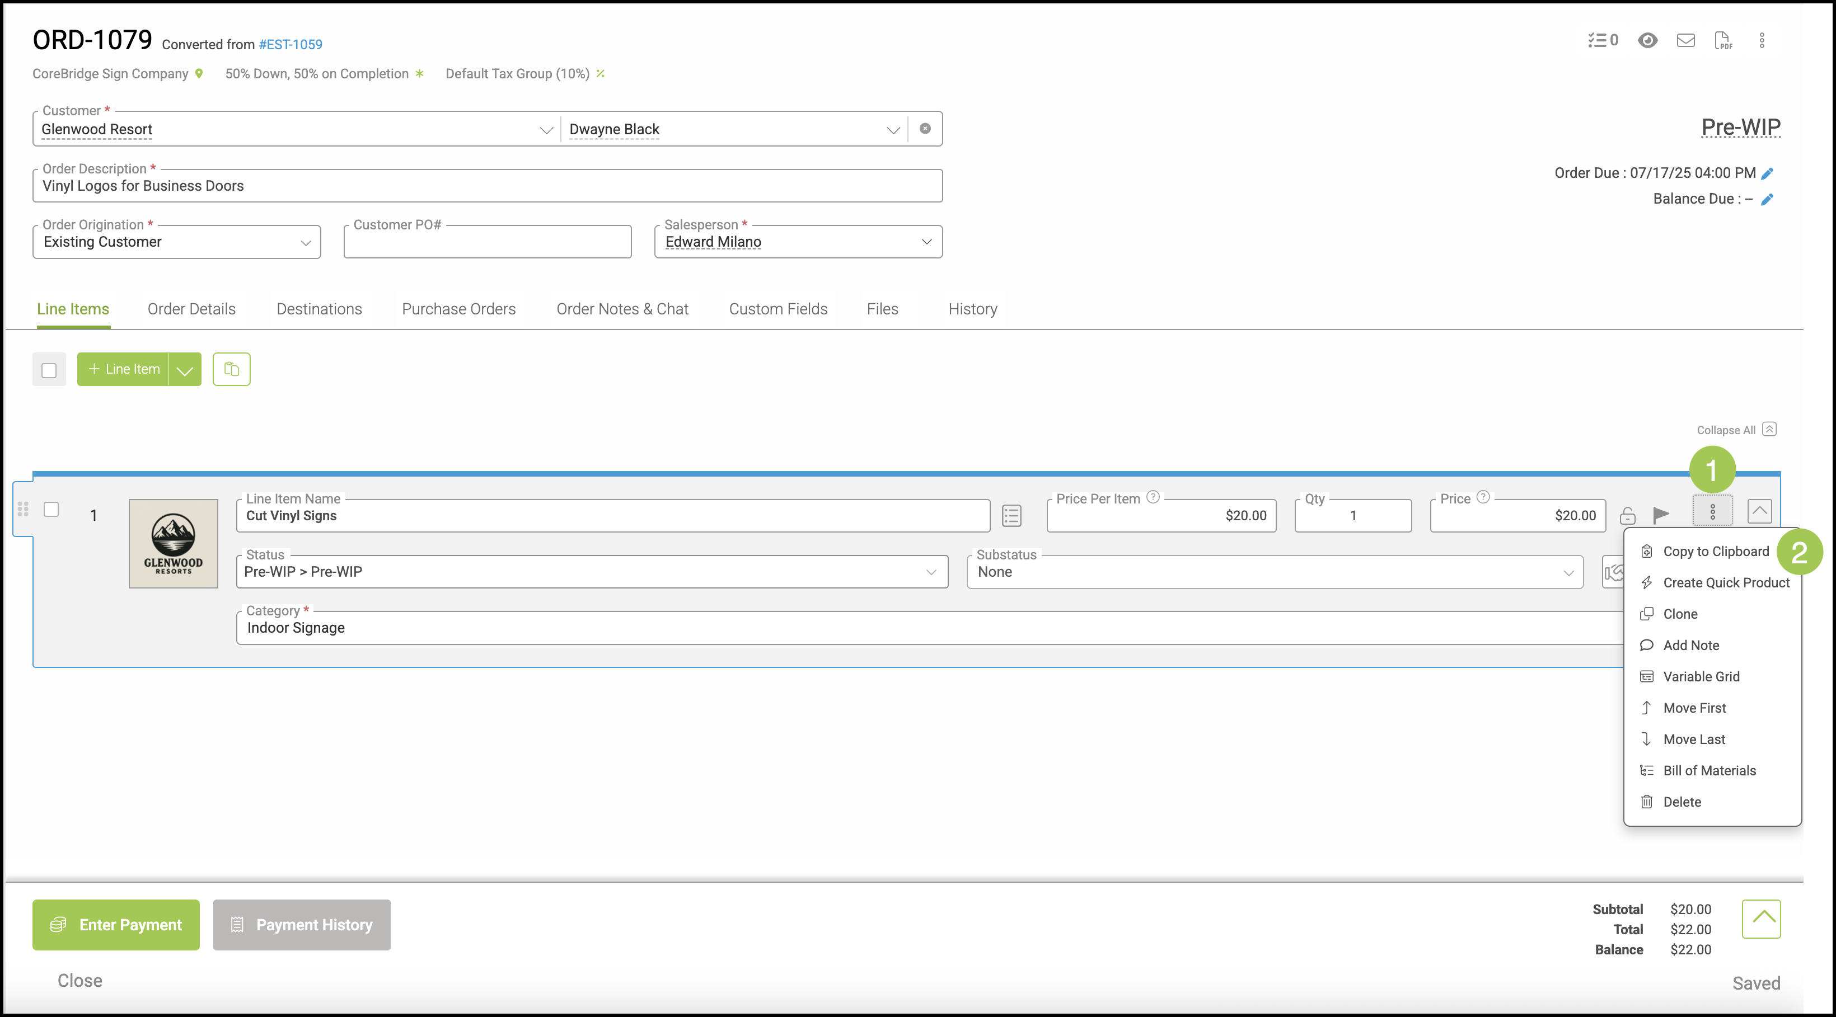
Task: Click the paste from clipboard icon
Action: (x=232, y=369)
